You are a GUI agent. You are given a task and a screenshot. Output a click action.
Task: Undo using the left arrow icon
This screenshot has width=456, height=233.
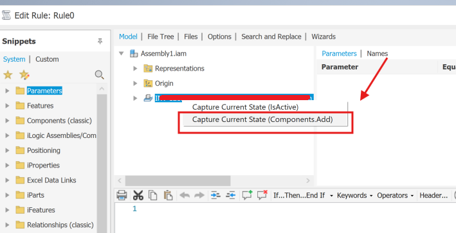coord(185,195)
